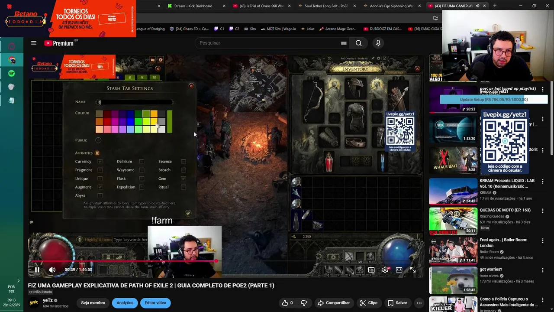Open the MDT Sim Wago.io bookmark
Viewport: 554px width, 312px height.
coord(278,29)
